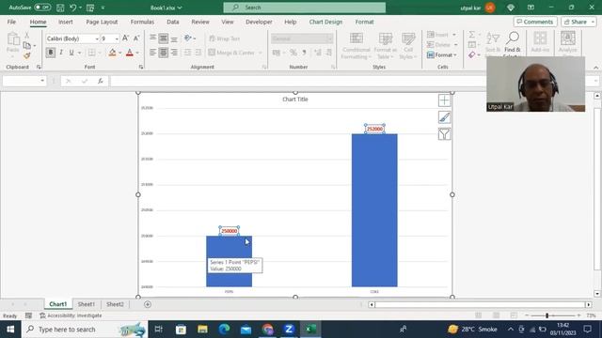Click Align Left icon
Image resolution: width=602 pixels, height=338 pixels.
point(152,53)
